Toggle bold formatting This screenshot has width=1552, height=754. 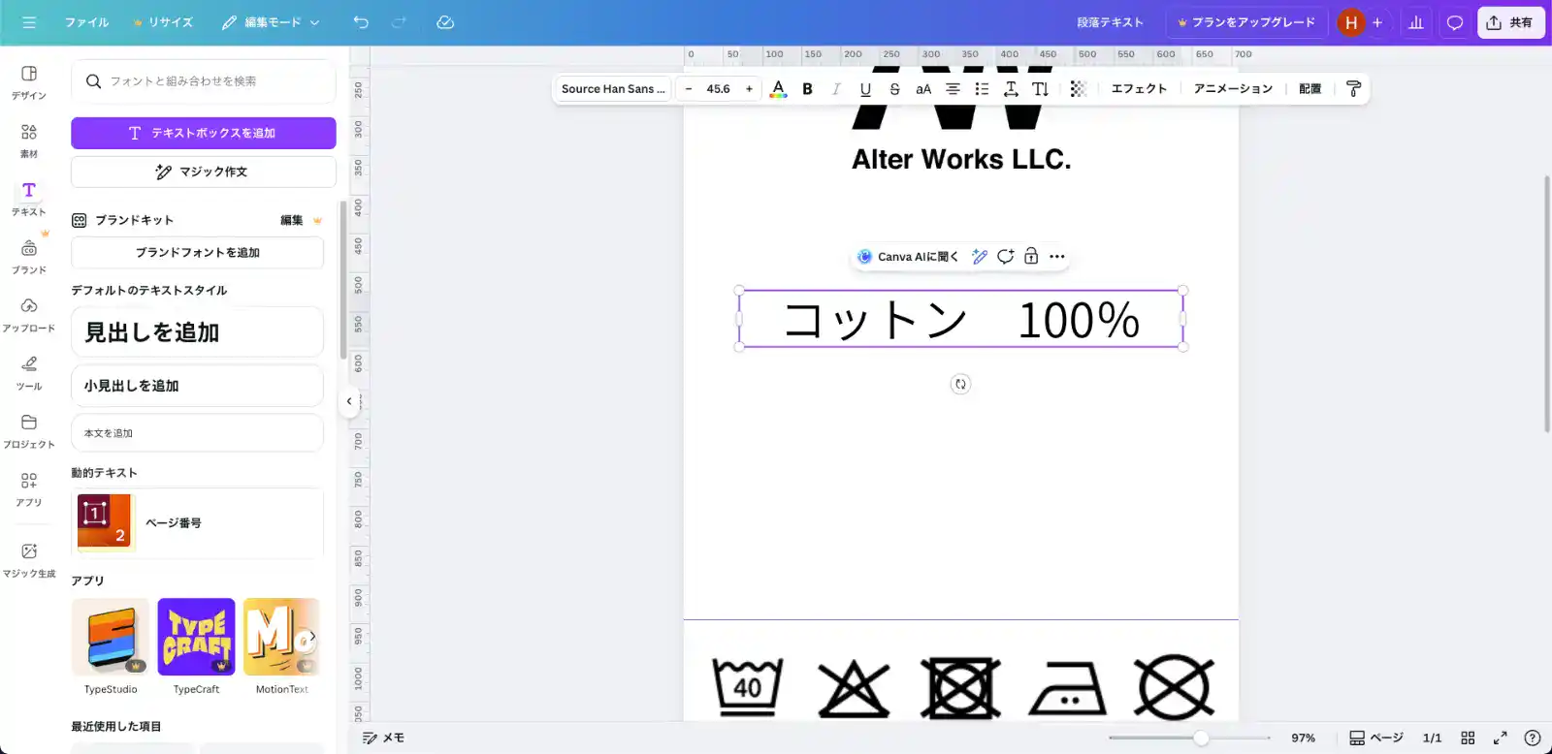point(807,89)
